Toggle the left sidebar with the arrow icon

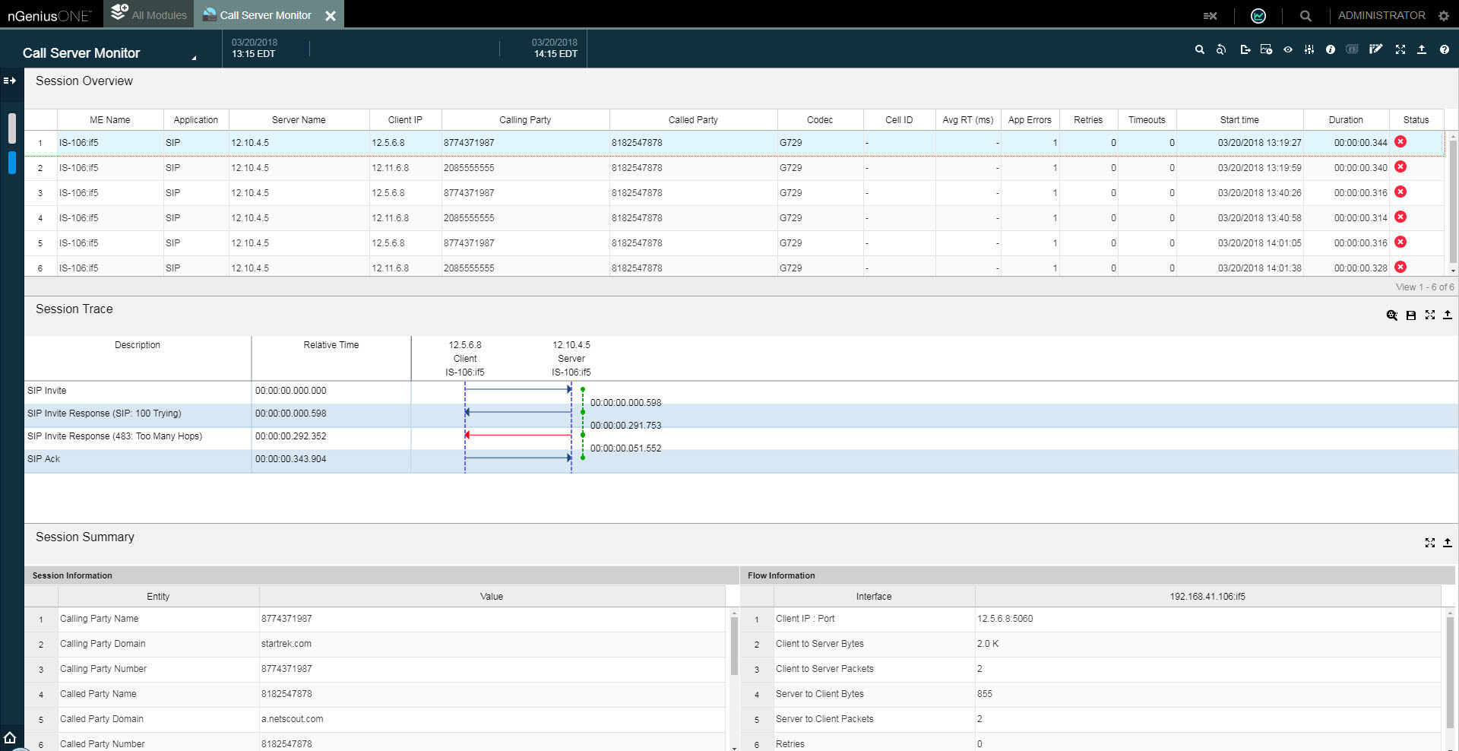10,81
